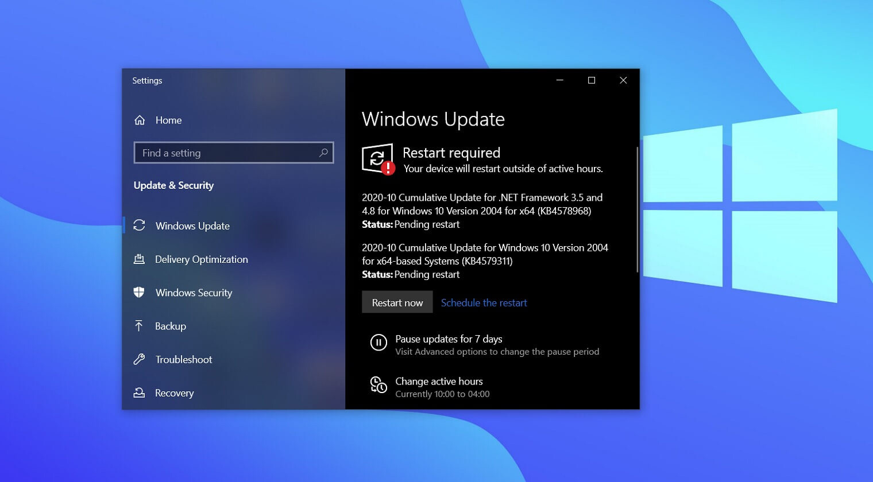Click the Restart required heading

point(451,153)
